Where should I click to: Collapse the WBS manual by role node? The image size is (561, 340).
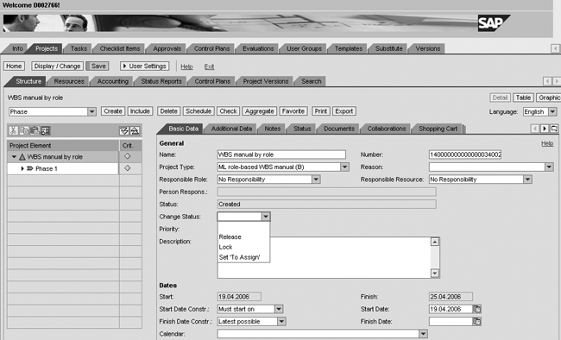point(14,157)
